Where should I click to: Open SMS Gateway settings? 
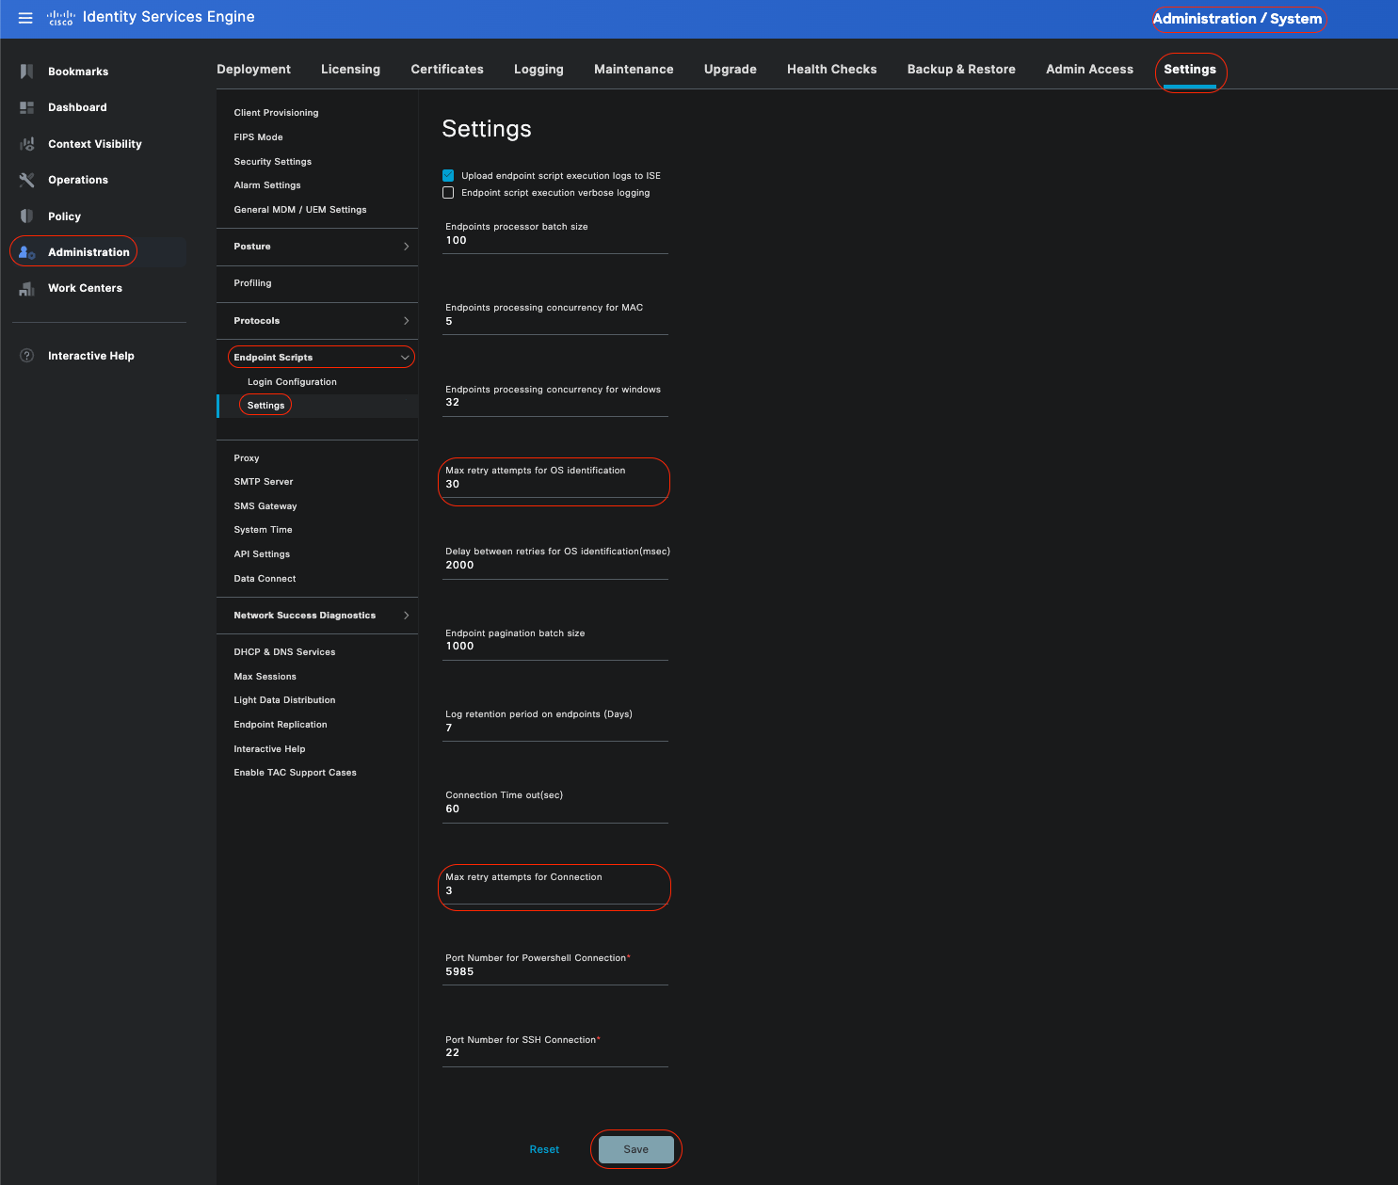pos(265,506)
